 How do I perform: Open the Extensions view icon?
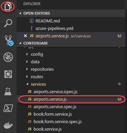pyautogui.click(x=8, y=74)
